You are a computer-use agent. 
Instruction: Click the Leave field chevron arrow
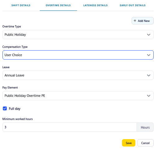point(149,75)
